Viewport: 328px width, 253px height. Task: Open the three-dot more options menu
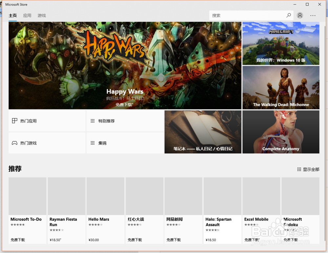pos(313,16)
